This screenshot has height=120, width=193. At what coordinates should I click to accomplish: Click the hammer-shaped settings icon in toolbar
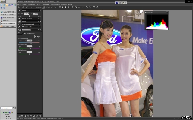point(94,7)
